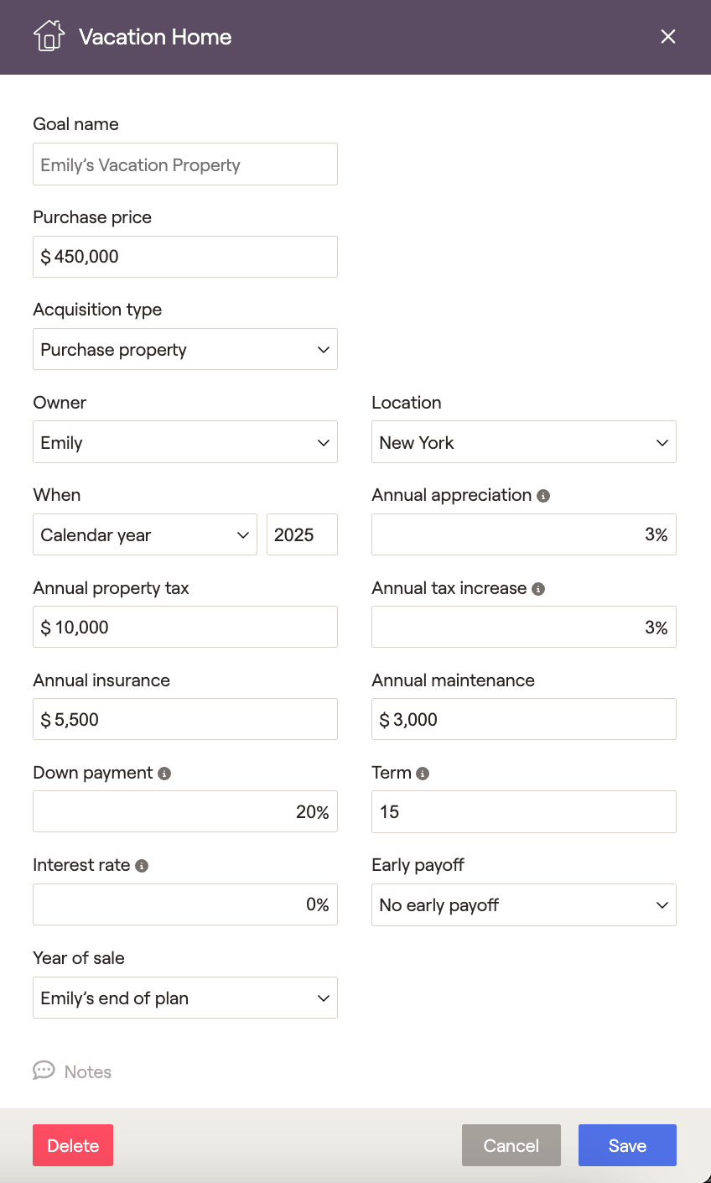Click the Cancel button

(x=511, y=1145)
